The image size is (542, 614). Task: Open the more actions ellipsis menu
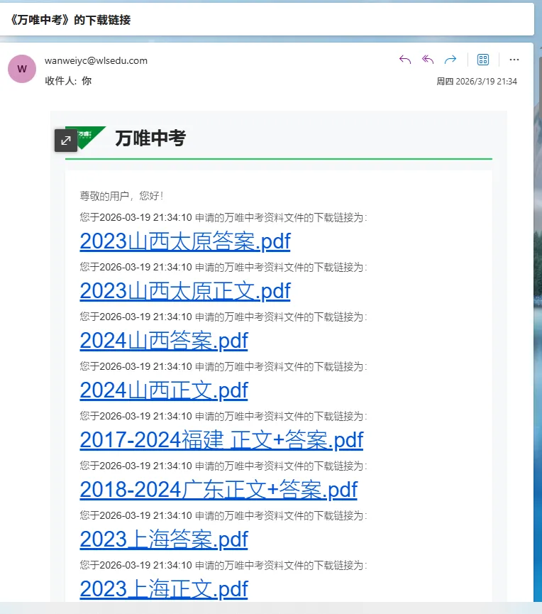click(x=514, y=60)
